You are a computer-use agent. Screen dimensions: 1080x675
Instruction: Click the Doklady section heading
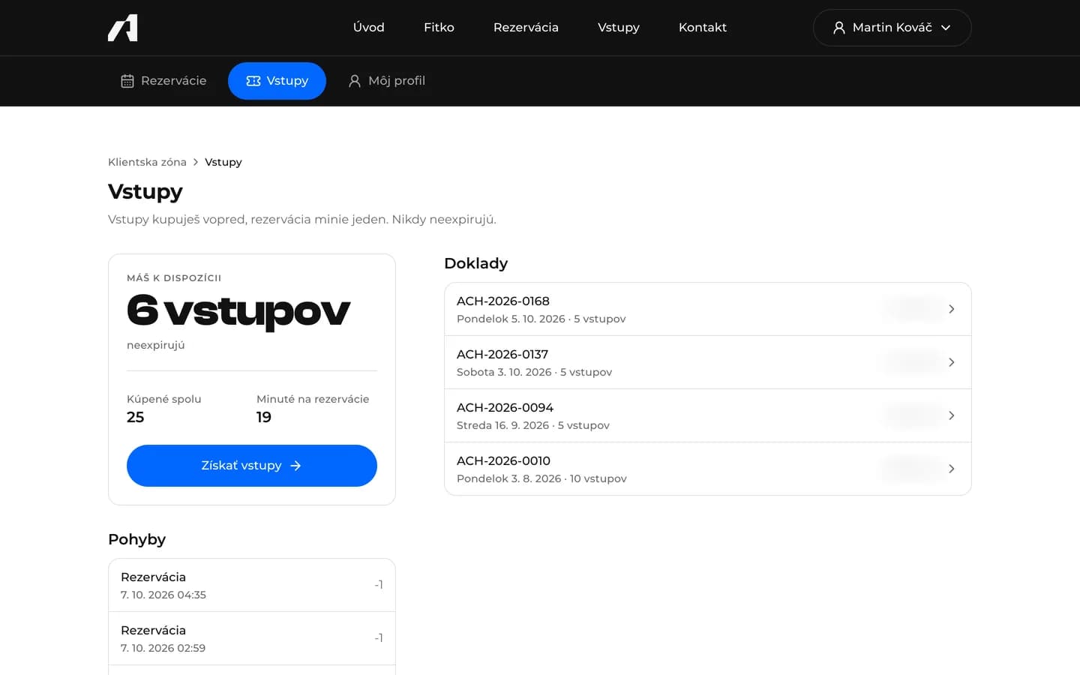pos(476,263)
